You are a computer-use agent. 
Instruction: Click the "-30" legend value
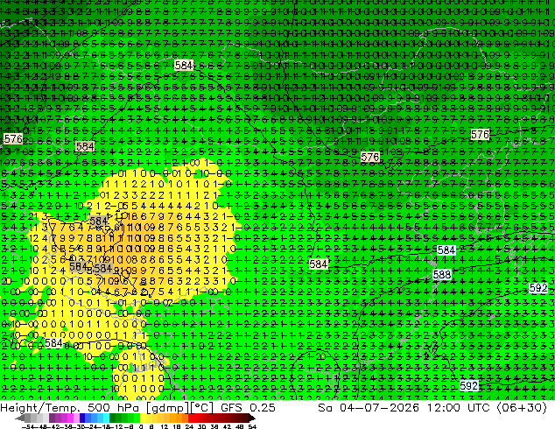(80, 426)
